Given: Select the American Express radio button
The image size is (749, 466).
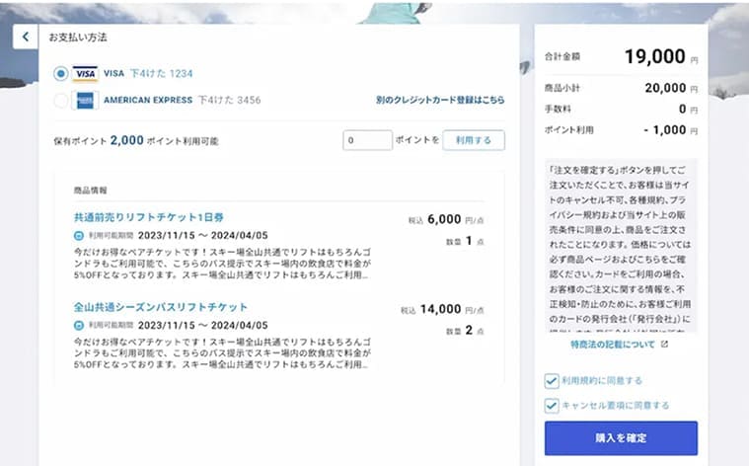Looking at the screenshot, I should [61, 100].
